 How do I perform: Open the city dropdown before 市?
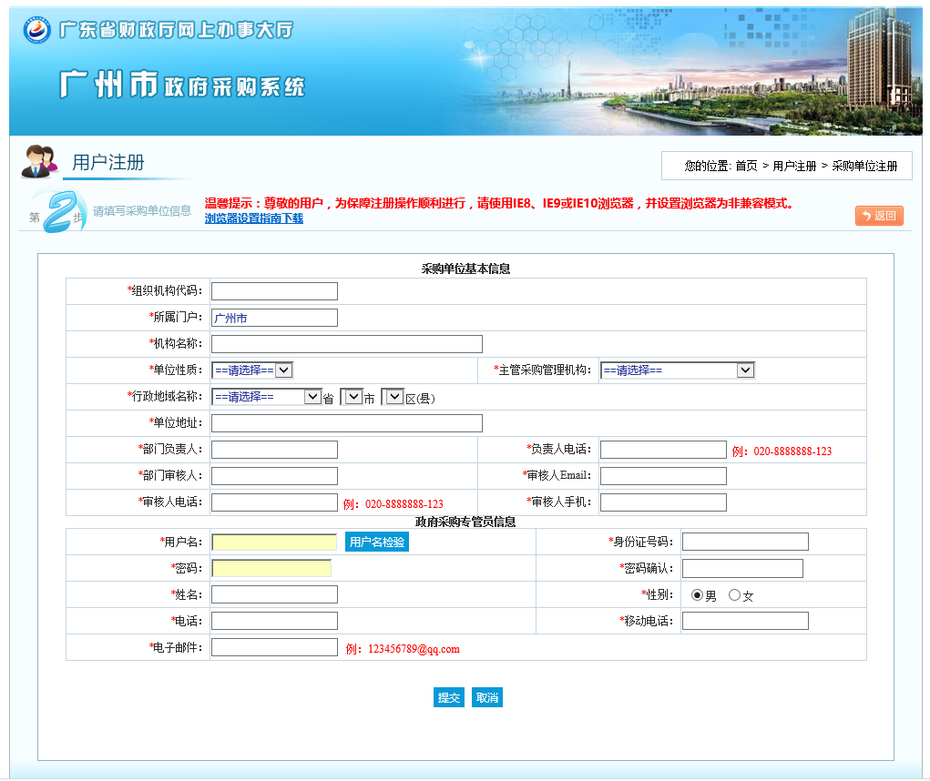tap(352, 397)
